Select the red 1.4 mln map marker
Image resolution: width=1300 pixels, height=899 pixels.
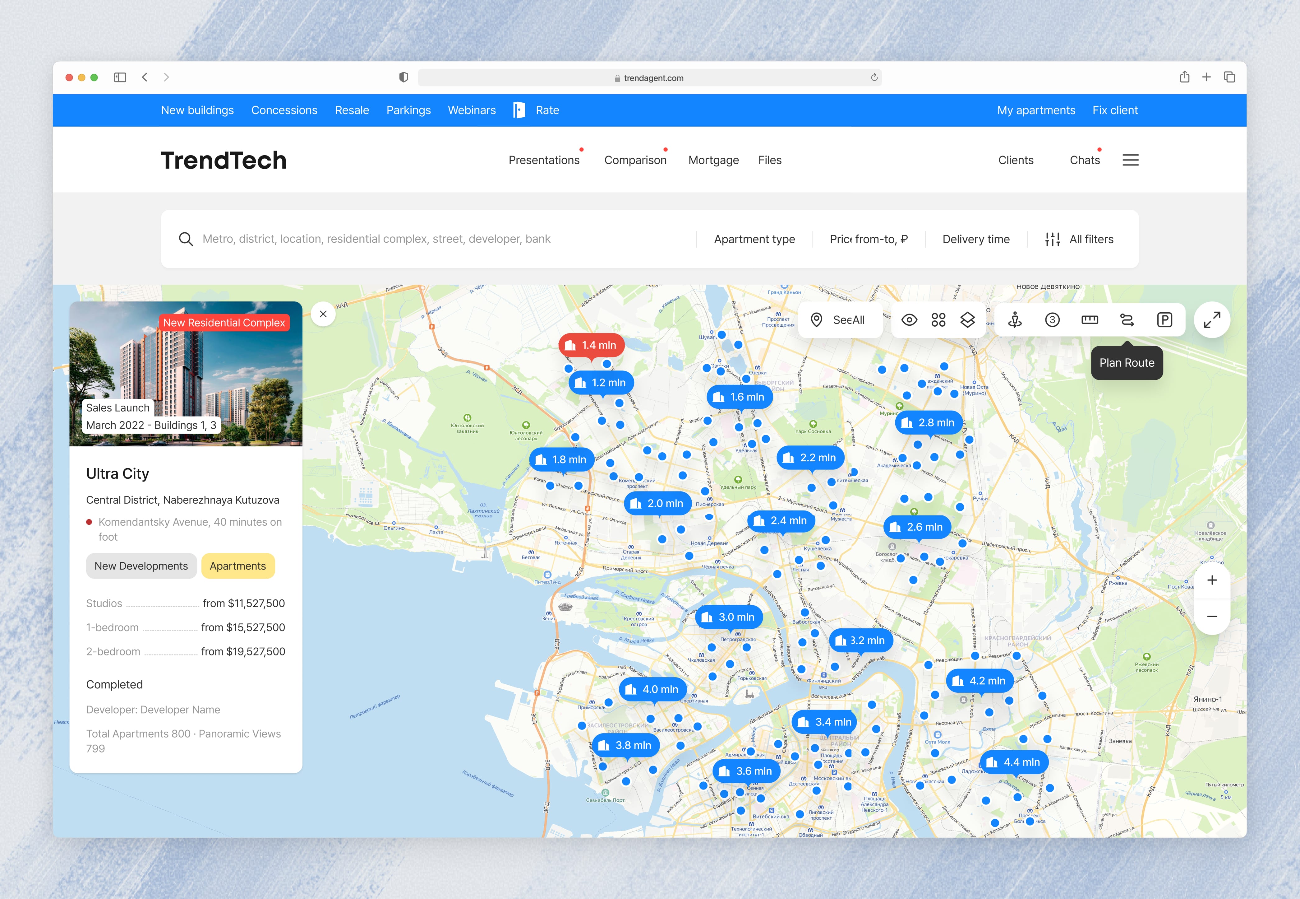pos(592,345)
